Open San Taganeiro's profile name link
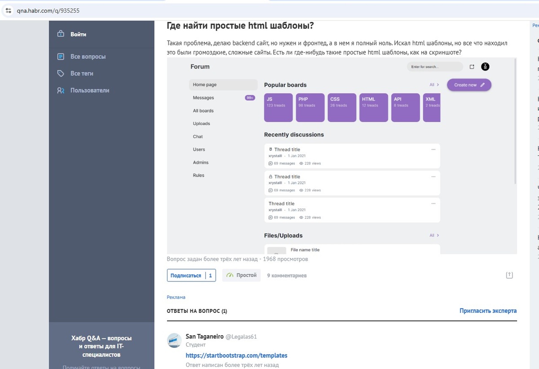The image size is (539, 369). coord(204,336)
